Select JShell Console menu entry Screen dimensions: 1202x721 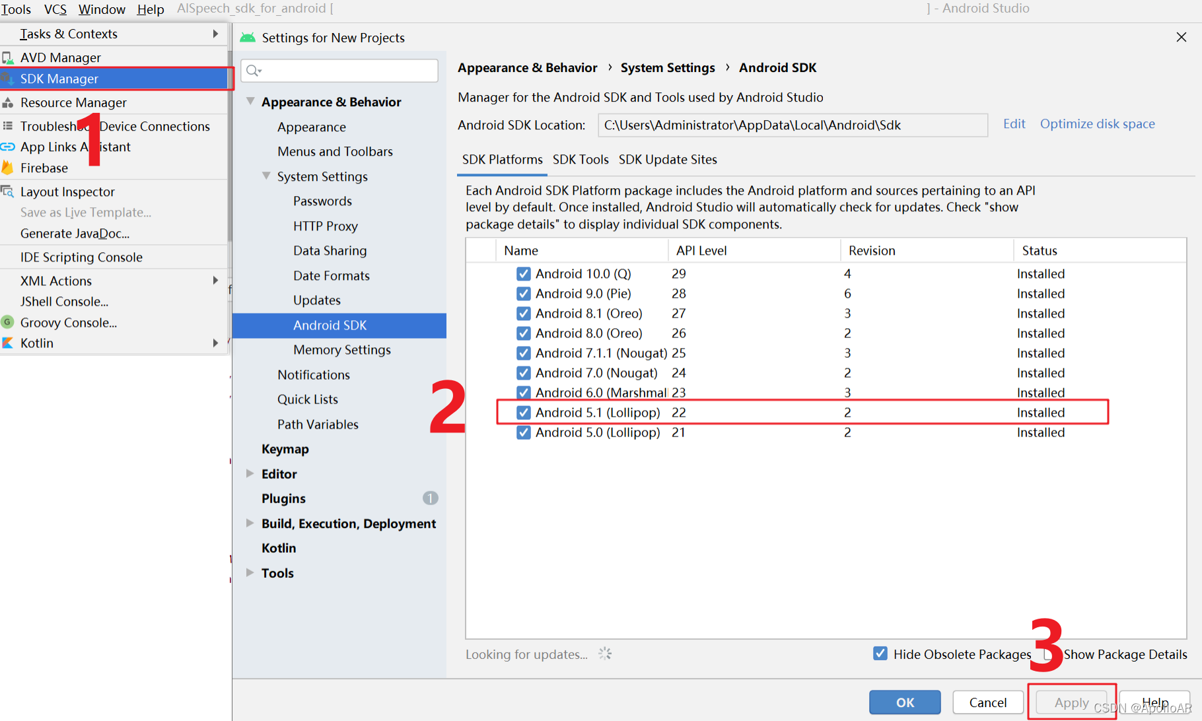115,301
